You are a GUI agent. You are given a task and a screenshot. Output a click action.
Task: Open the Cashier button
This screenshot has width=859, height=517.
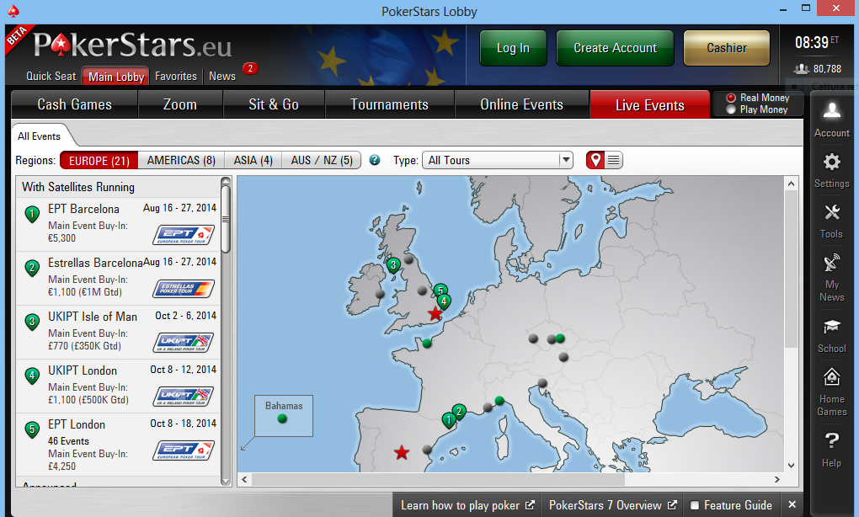click(727, 48)
